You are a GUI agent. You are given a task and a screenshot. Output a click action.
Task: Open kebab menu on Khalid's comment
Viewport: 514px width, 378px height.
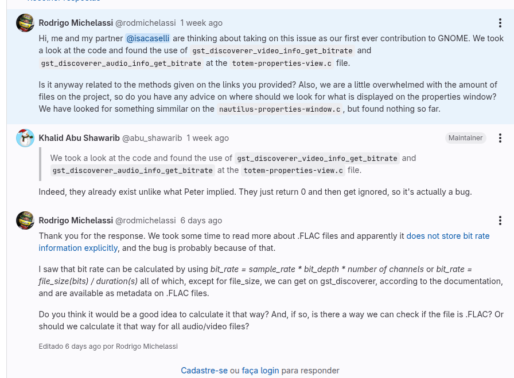click(500, 138)
